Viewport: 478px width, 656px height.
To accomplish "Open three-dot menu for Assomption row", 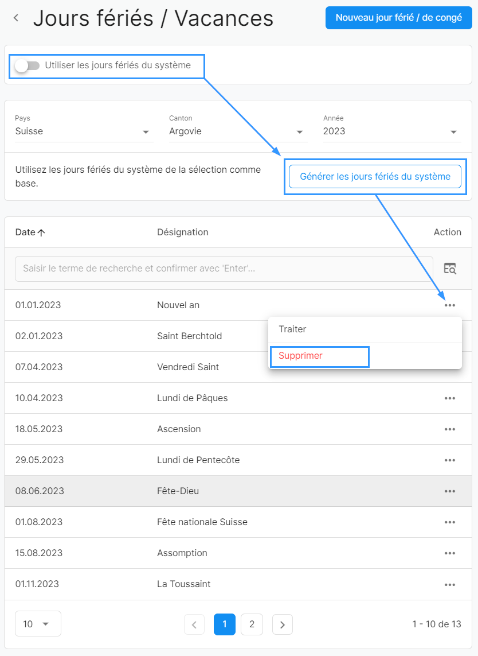I will [x=450, y=553].
